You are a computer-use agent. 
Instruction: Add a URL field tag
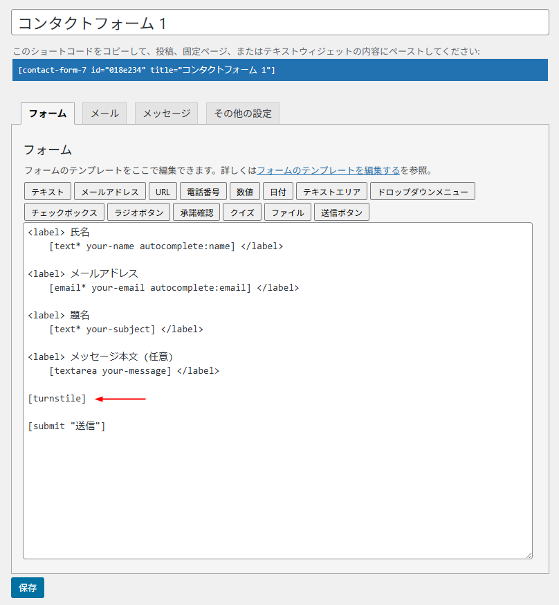163,191
